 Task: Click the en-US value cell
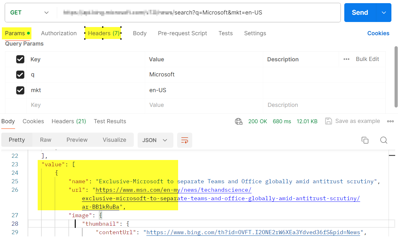pos(204,90)
